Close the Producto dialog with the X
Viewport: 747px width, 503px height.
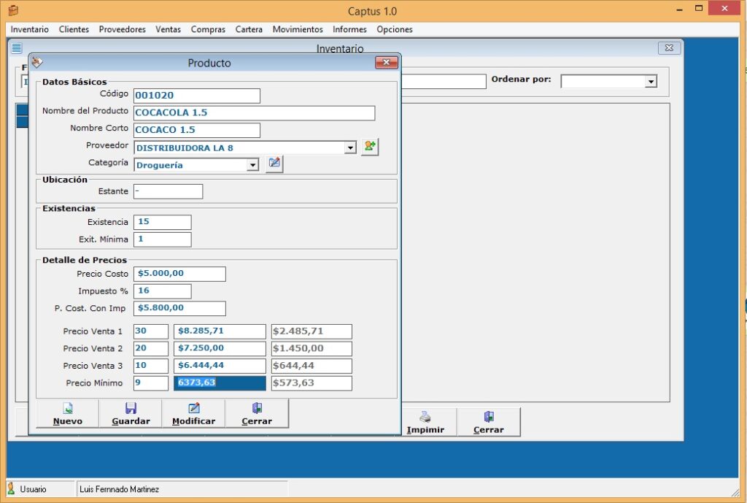pyautogui.click(x=386, y=63)
